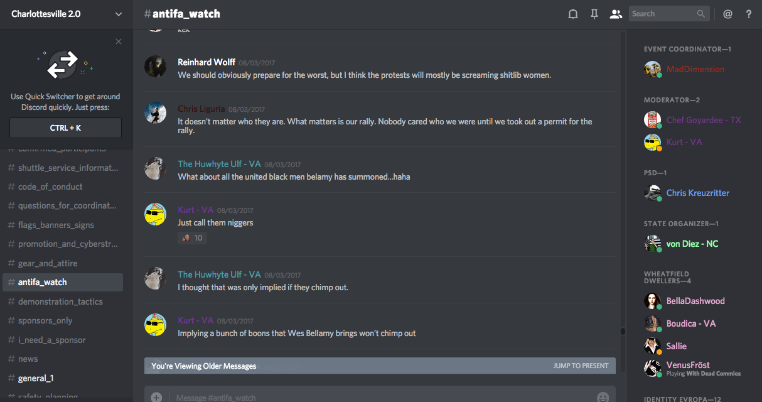Click Reinhard Wolff's username link

[x=207, y=62]
